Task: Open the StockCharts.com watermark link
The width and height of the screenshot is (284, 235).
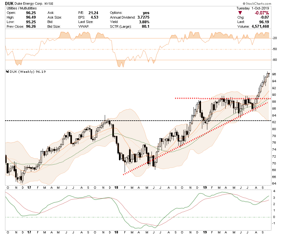Action: click(x=257, y=3)
